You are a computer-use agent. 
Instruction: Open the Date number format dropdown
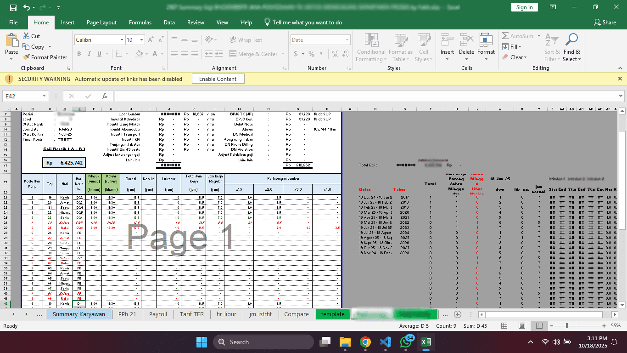pos(347,40)
